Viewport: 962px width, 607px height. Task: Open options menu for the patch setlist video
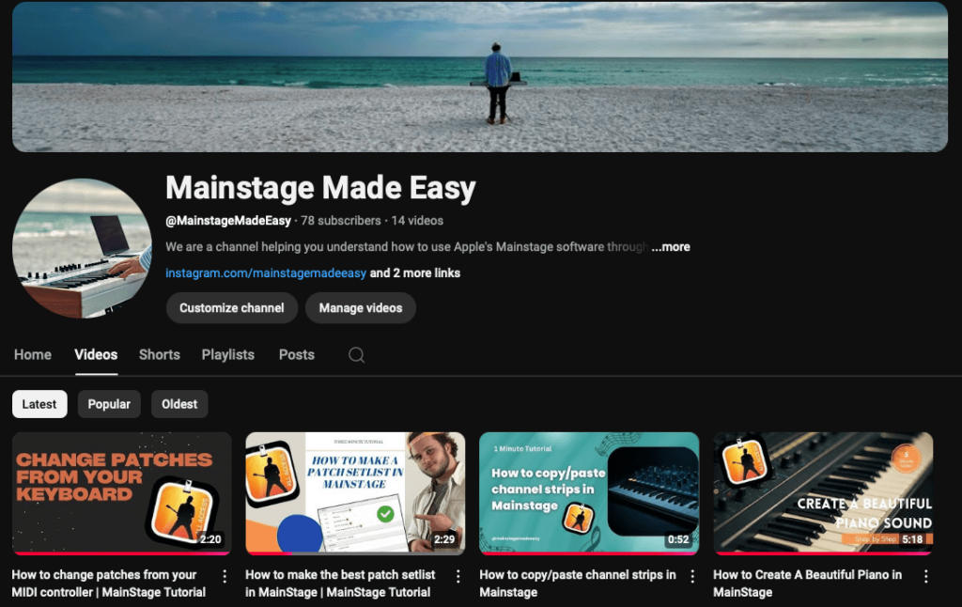[458, 575]
